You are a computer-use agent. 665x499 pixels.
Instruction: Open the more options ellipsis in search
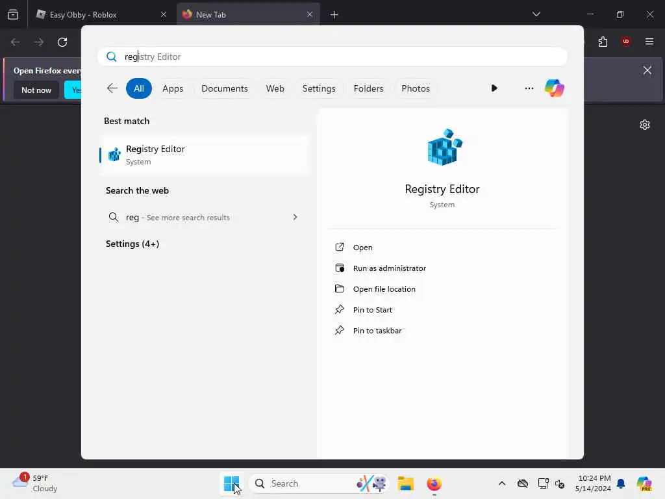coord(529,88)
